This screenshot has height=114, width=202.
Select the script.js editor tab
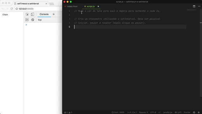pyautogui.click(x=91, y=6)
